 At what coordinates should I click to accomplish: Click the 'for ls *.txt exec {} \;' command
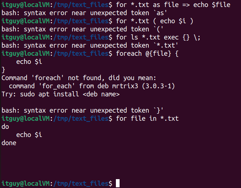point(158,37)
